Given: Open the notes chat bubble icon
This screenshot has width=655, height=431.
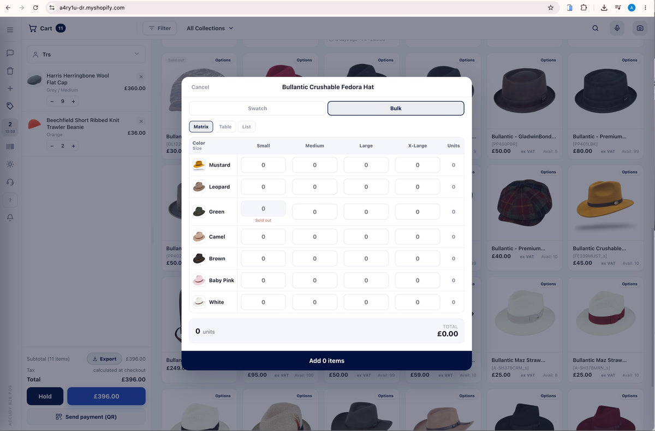Looking at the screenshot, I should click(10, 53).
